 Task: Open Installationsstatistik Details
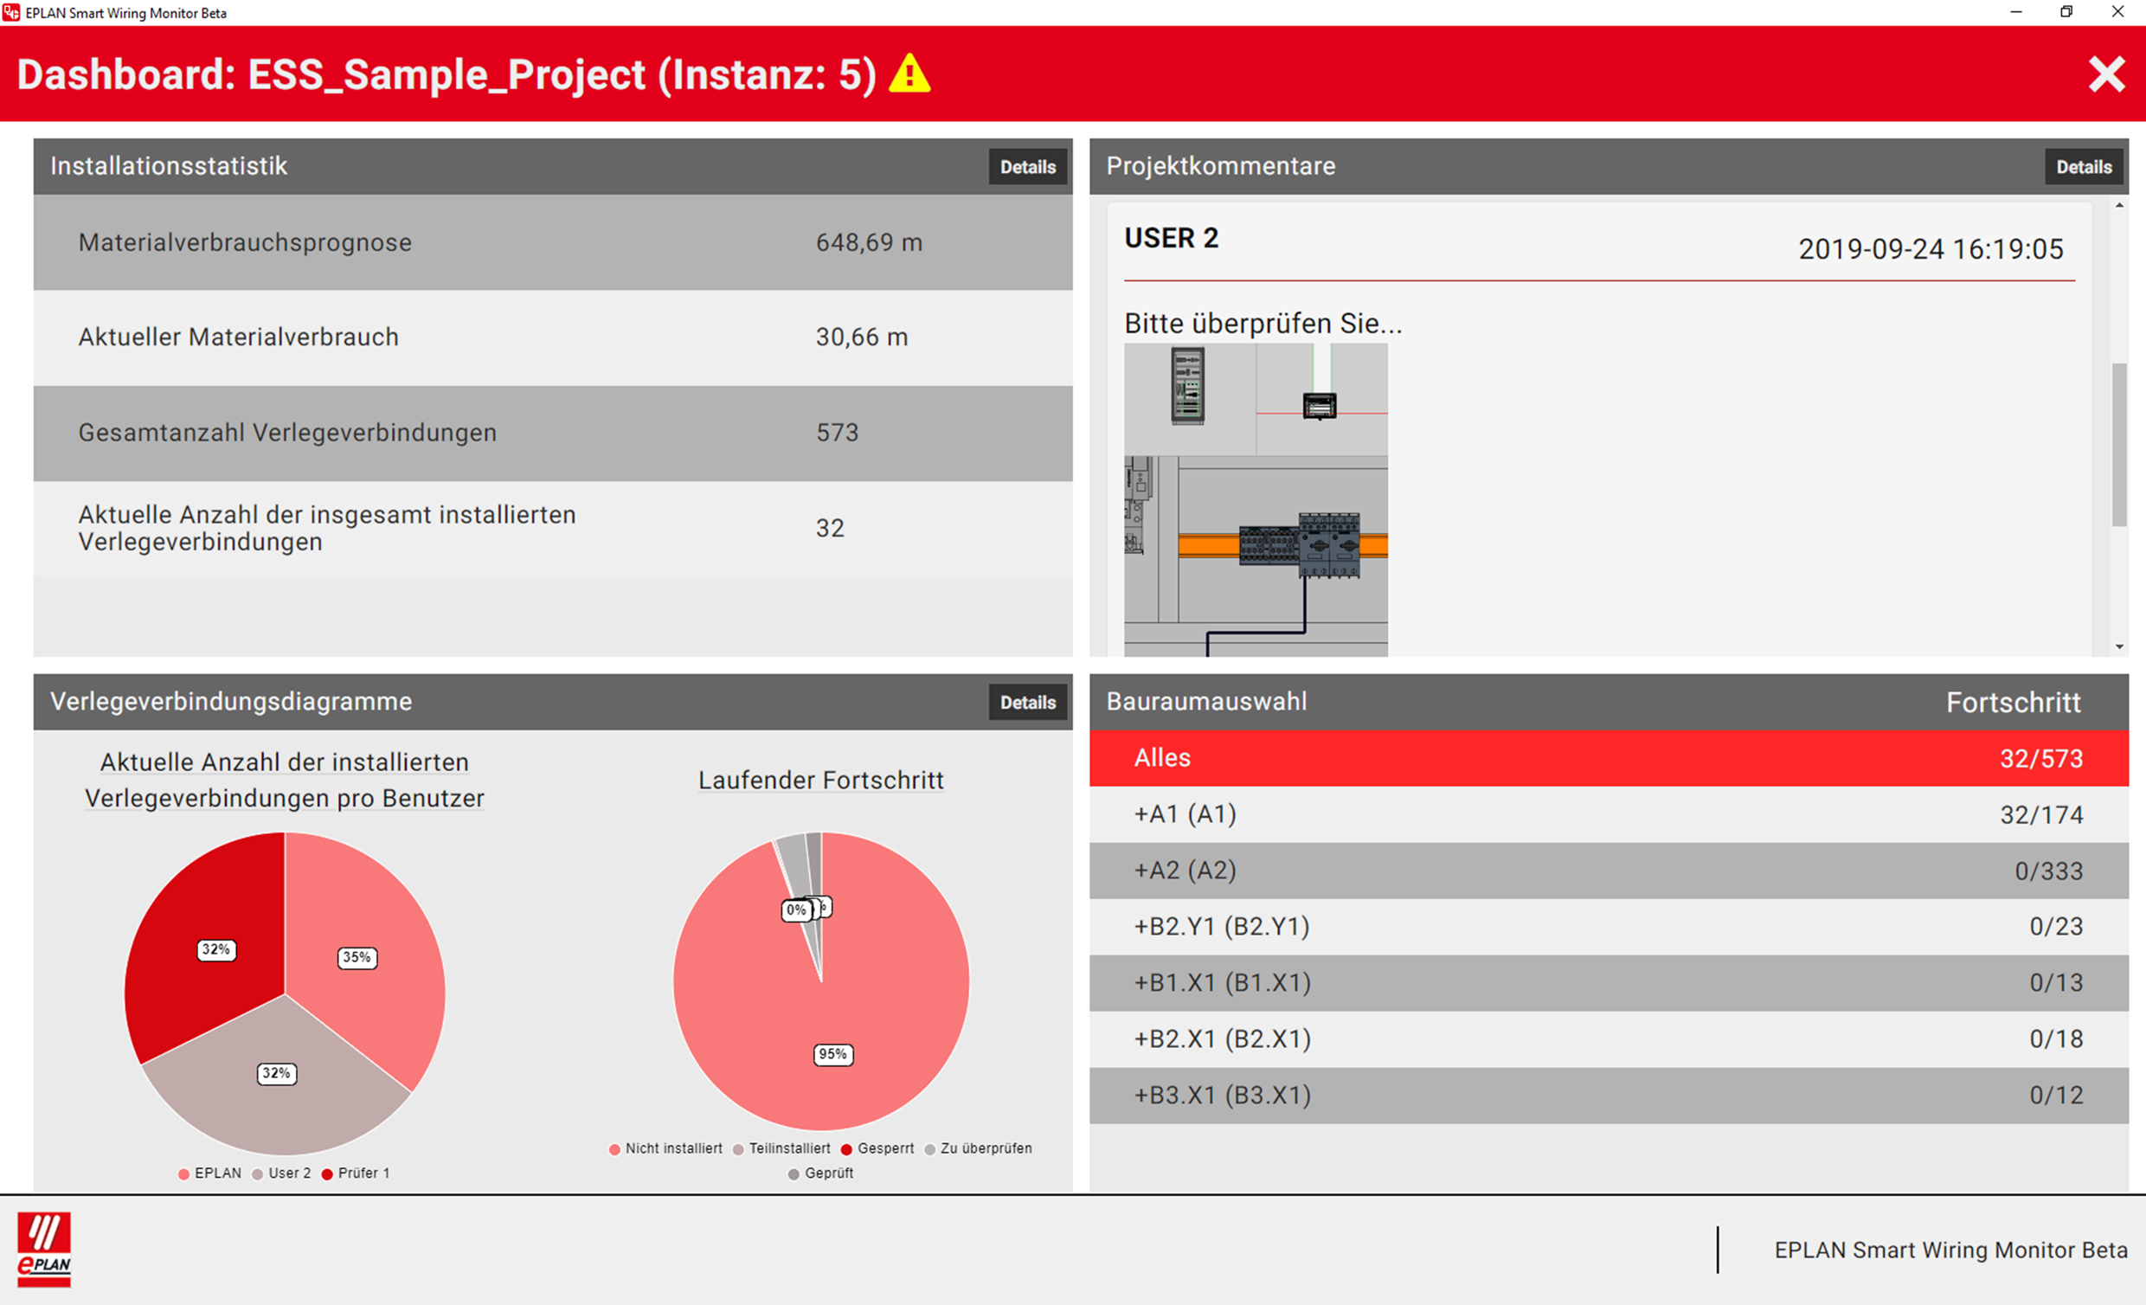pos(1027,166)
